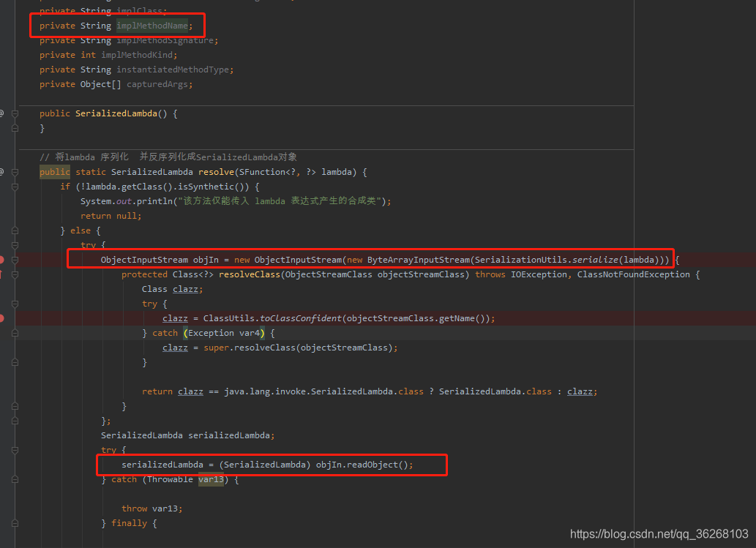Collapse the empty SerializedLambda constructor body
Screen dimensions: 756x548
click(14, 113)
